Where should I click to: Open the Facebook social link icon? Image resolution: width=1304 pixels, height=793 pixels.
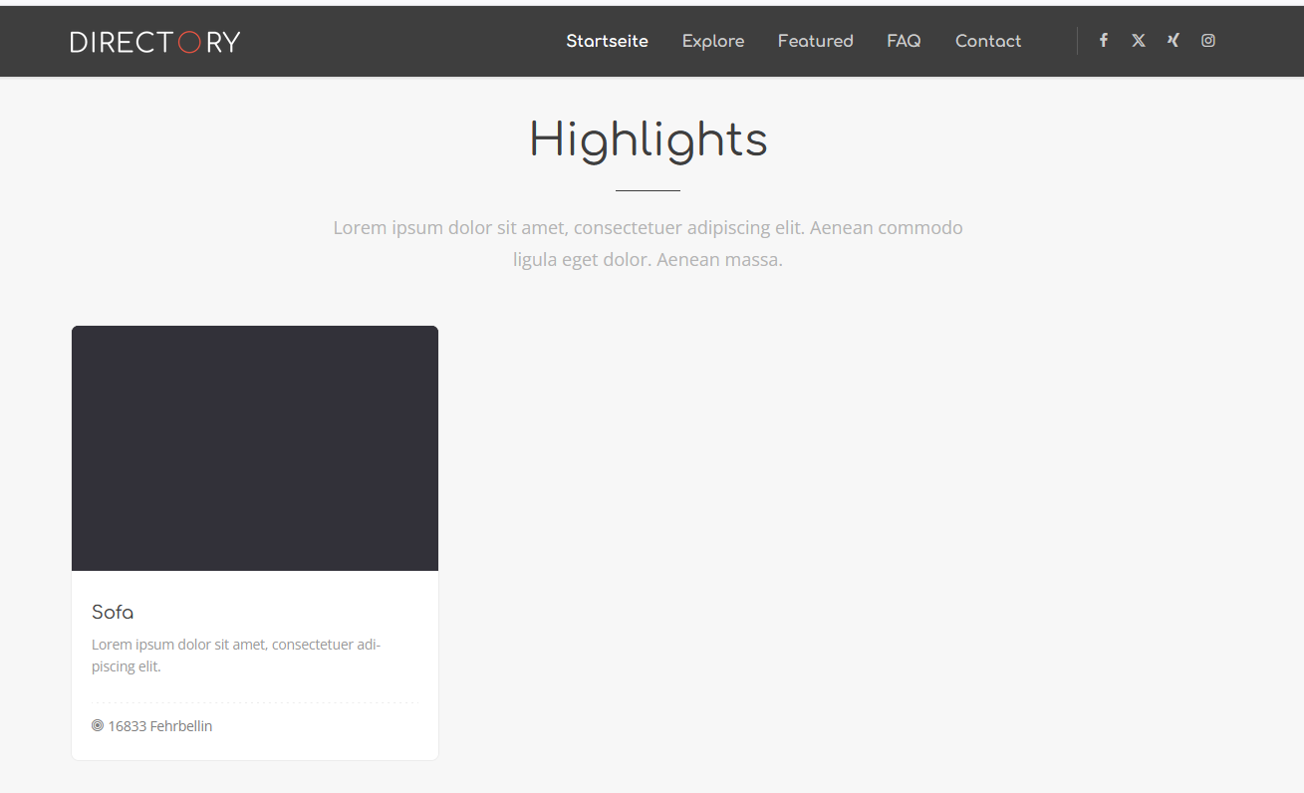1104,41
